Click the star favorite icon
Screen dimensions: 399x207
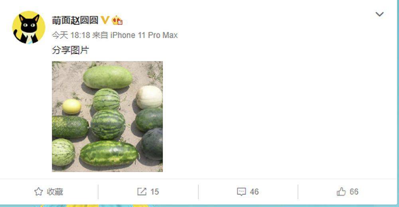pos(38,191)
